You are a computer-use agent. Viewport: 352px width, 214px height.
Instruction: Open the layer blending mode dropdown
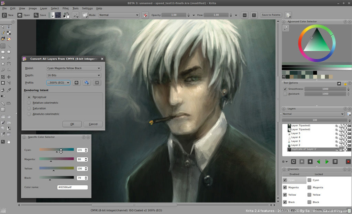click(313, 114)
